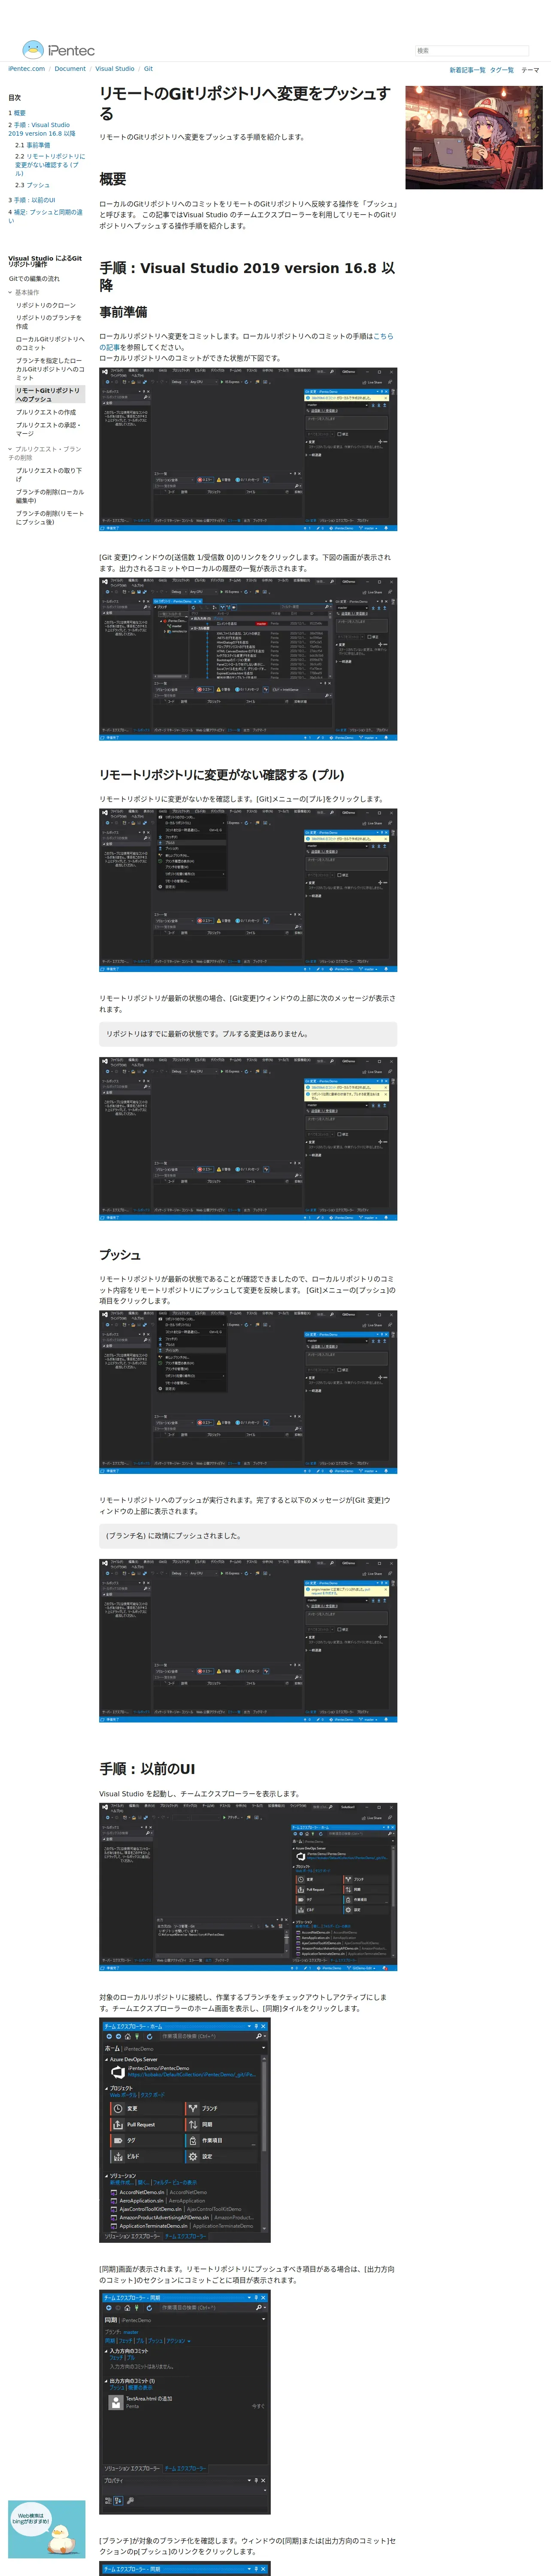Open the 新着記事一覧 link
551x2576 pixels.
click(467, 70)
